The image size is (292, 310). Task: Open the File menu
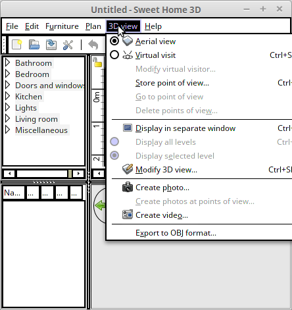(x=12, y=26)
